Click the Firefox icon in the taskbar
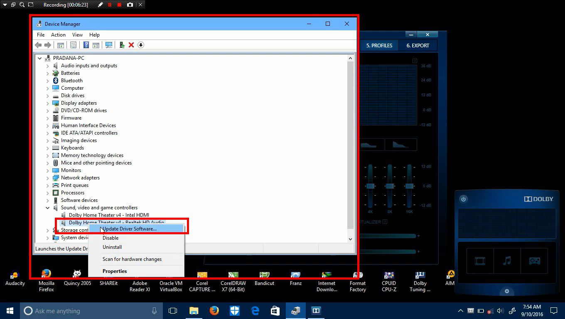565x319 pixels. coord(214,311)
